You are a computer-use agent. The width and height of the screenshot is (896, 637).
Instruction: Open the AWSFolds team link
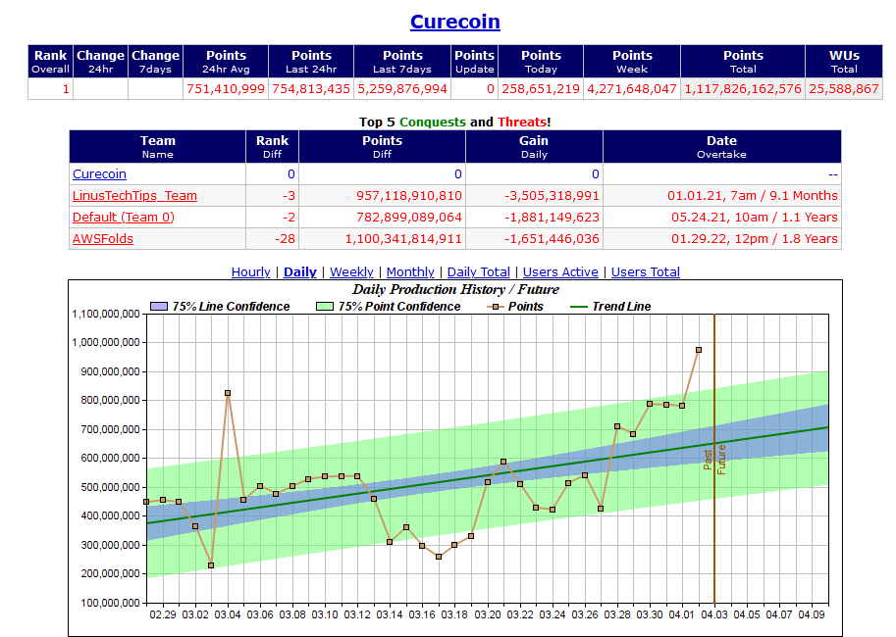tap(103, 239)
